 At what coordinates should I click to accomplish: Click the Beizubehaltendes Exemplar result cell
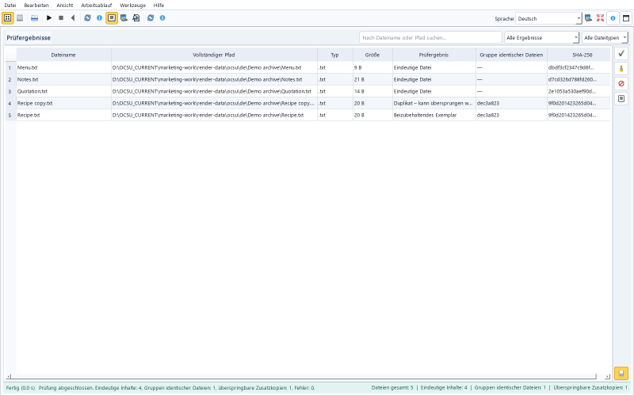[434, 115]
